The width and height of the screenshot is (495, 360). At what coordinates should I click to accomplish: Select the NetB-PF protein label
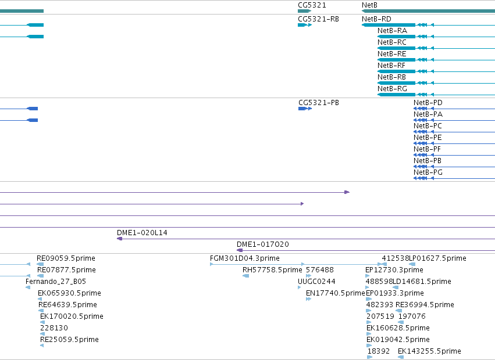pyautogui.click(x=427, y=149)
